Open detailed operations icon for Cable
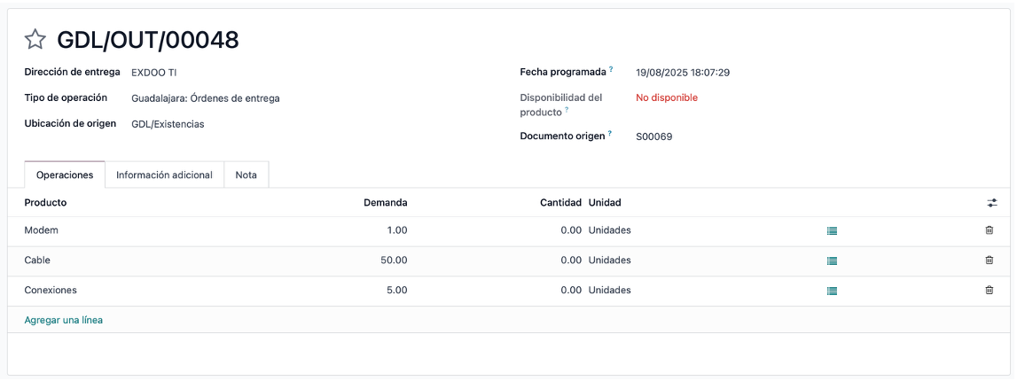 833,260
